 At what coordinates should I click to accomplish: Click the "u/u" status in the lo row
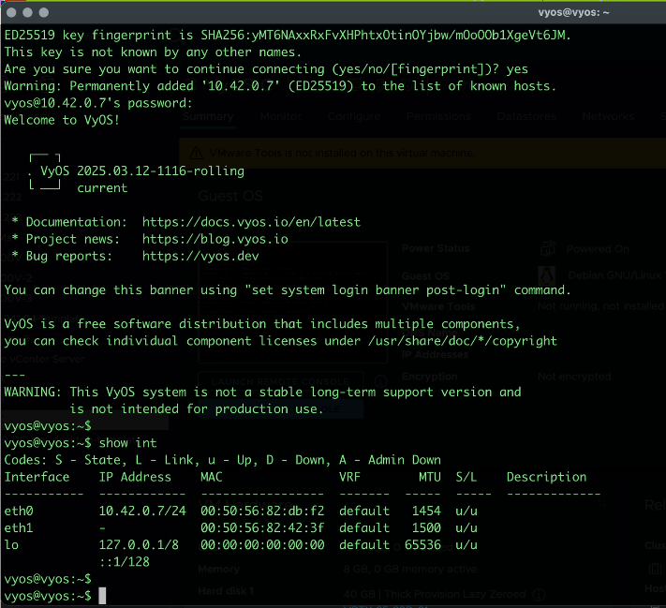pos(466,545)
